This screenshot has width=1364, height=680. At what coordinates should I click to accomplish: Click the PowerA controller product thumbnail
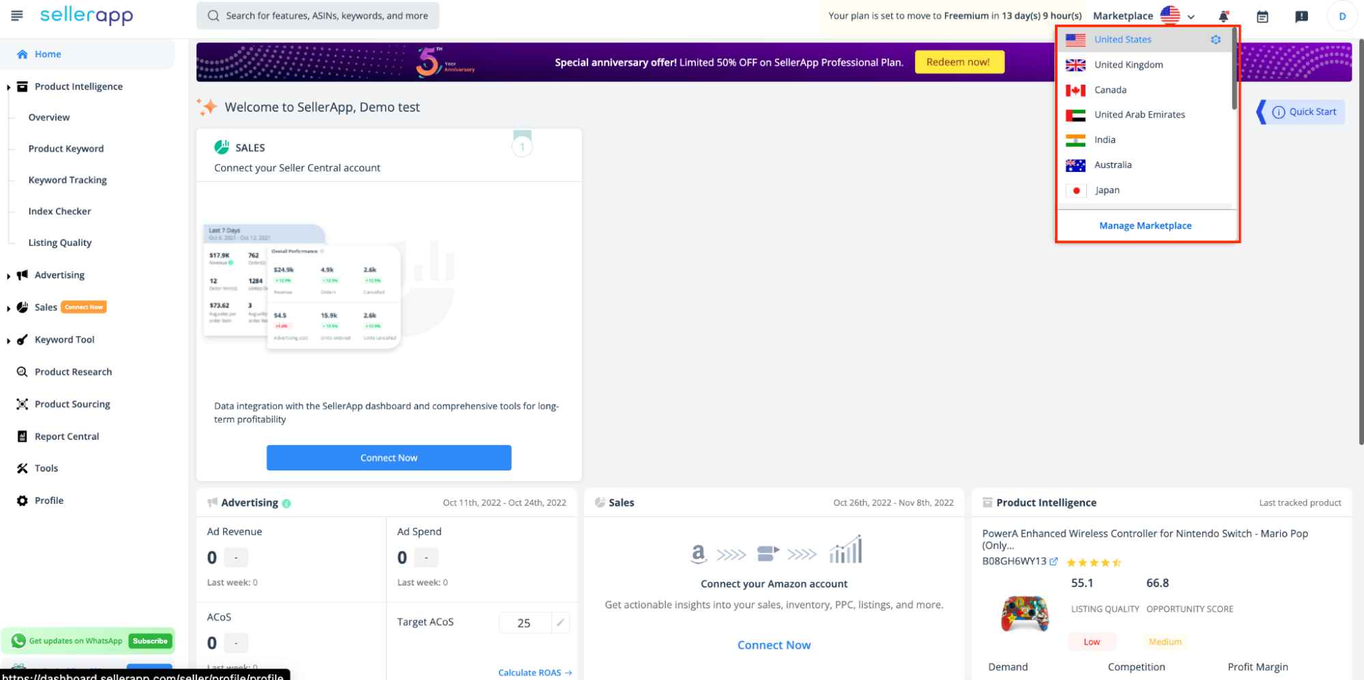(1025, 613)
